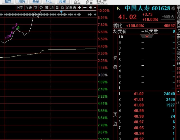Click buy volume 3406

[x=170, y=99]
